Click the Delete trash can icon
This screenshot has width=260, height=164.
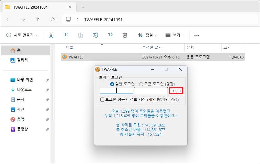click(x=125, y=35)
